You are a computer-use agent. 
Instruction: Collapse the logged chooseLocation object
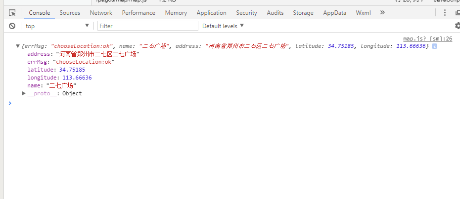(18, 46)
